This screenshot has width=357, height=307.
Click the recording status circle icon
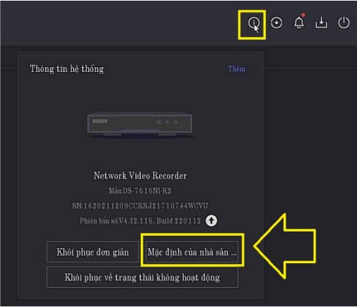[276, 23]
